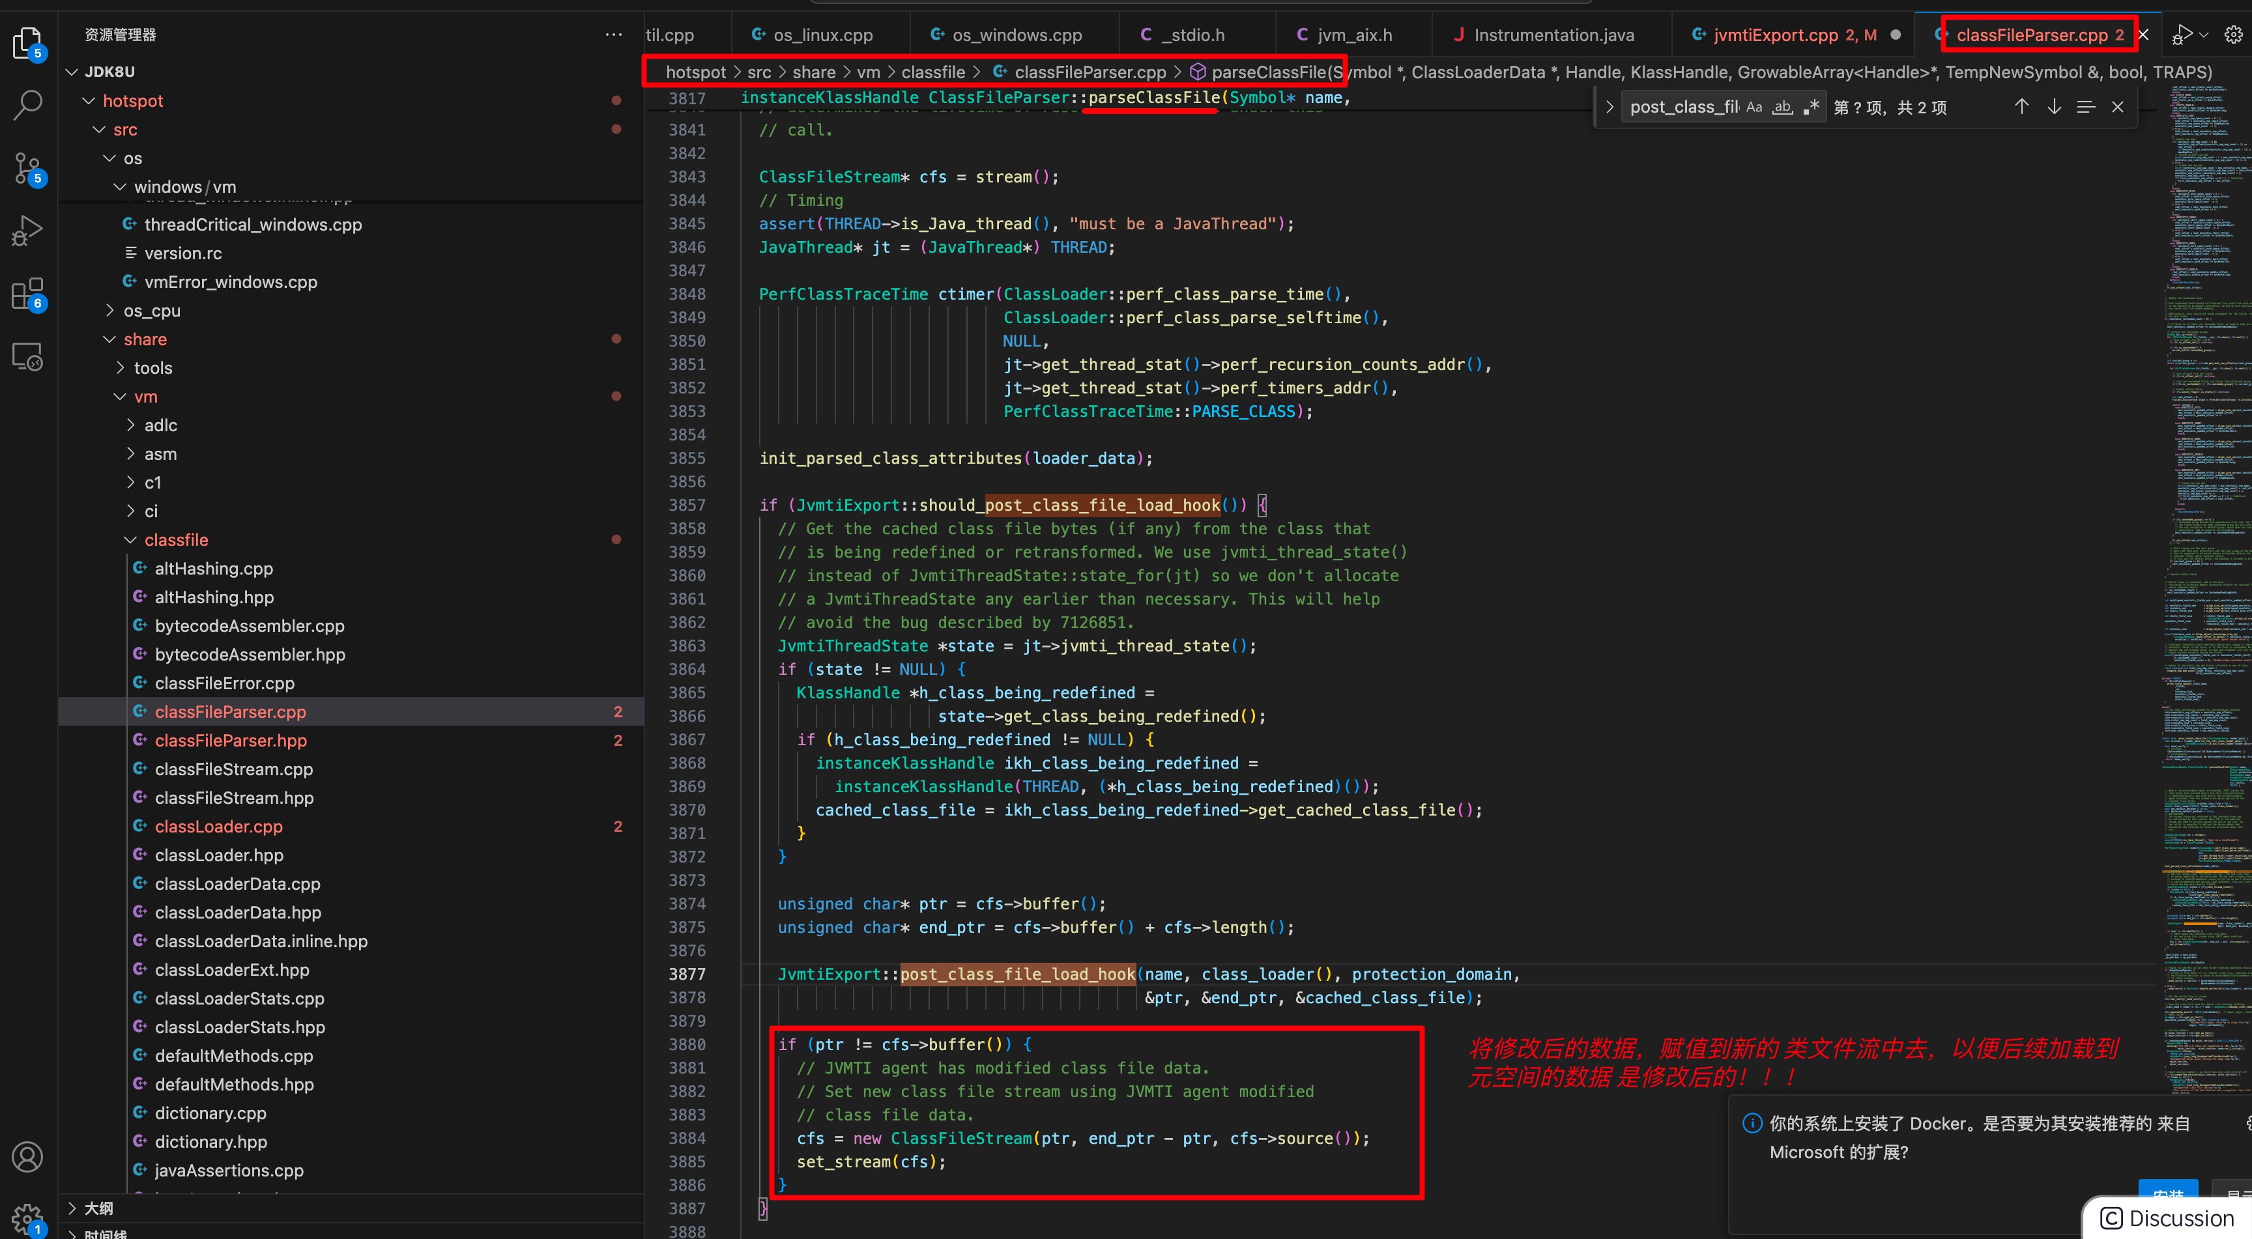Collapse the hotspot folder
This screenshot has width=2252, height=1239.
tap(89, 100)
